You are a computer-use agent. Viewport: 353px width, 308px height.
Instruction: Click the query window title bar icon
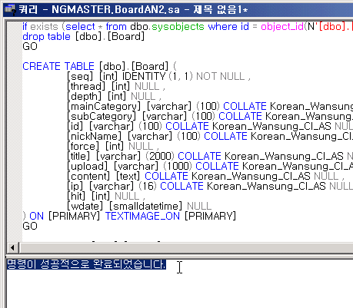tap(11, 10)
